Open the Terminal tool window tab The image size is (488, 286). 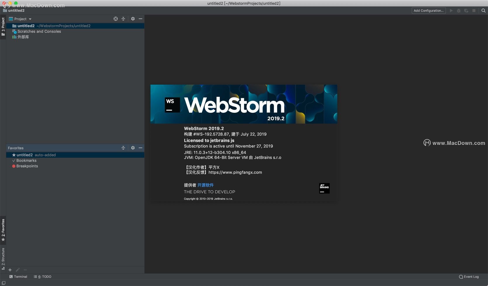pos(18,277)
